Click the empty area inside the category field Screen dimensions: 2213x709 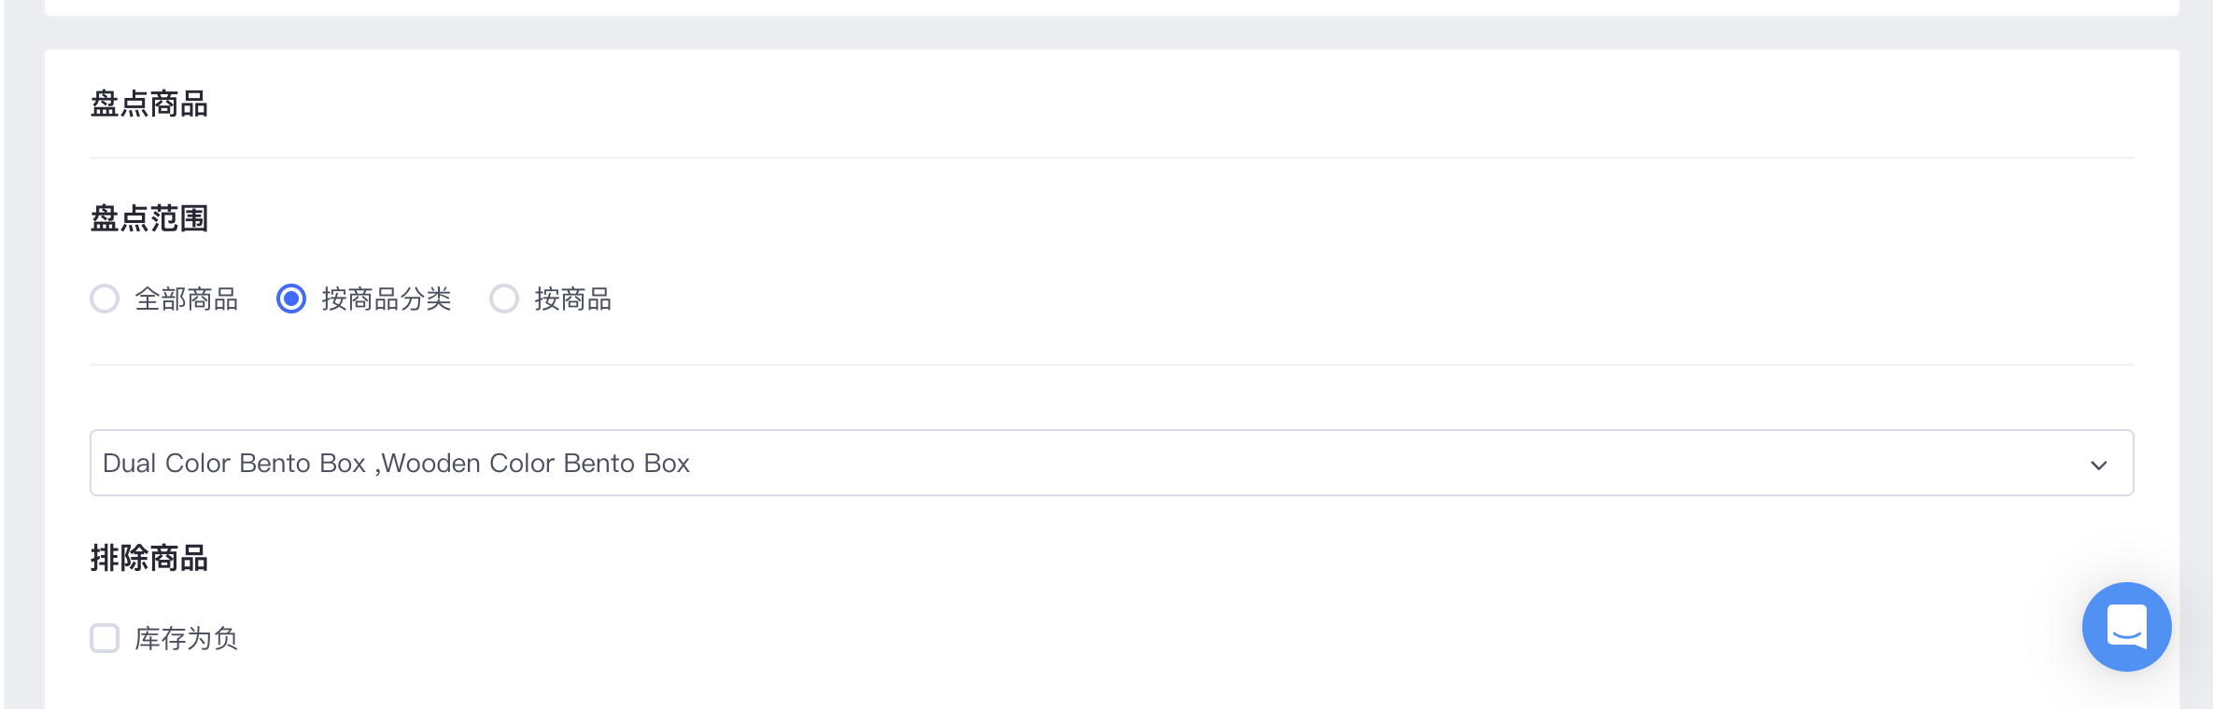[1382, 463]
